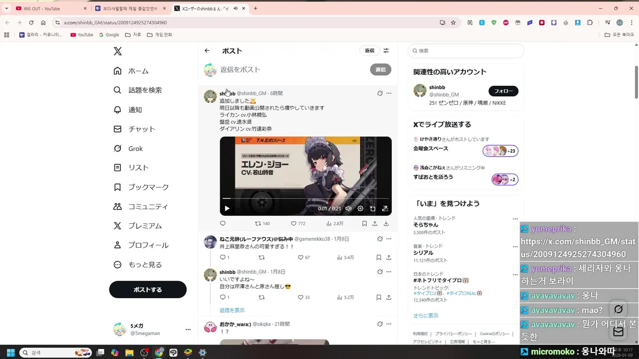Open Chrome from the taskbar

pyautogui.click(x=159, y=353)
